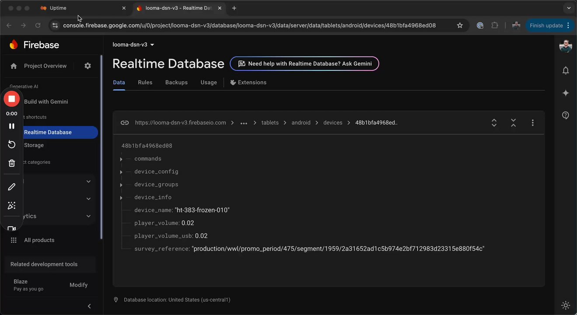The image size is (577, 315).
Task: Click Modify next to Blaze plan
Action: [x=79, y=285]
